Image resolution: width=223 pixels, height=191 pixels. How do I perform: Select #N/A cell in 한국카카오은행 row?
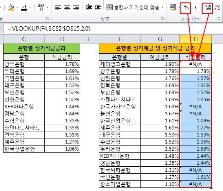coord(196,107)
